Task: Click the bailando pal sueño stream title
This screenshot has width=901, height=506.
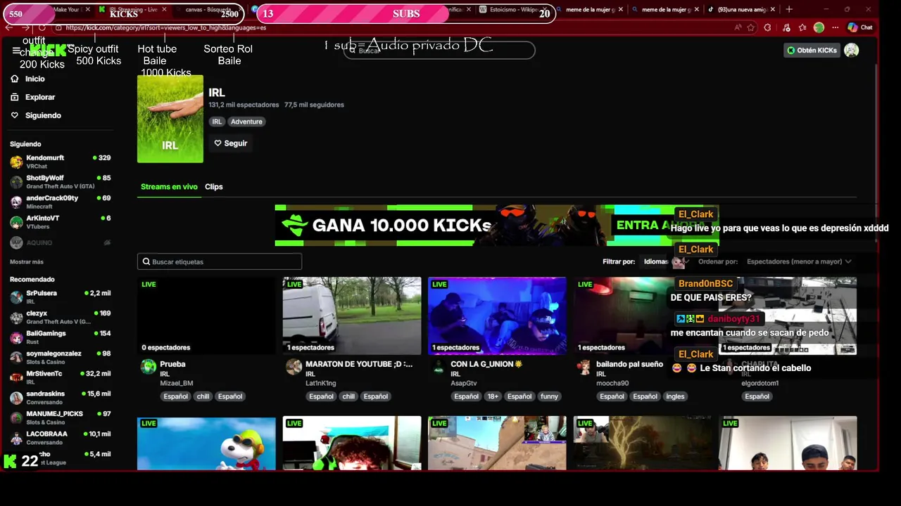Action: tap(629, 364)
